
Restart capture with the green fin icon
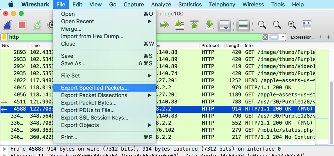click(37, 25)
